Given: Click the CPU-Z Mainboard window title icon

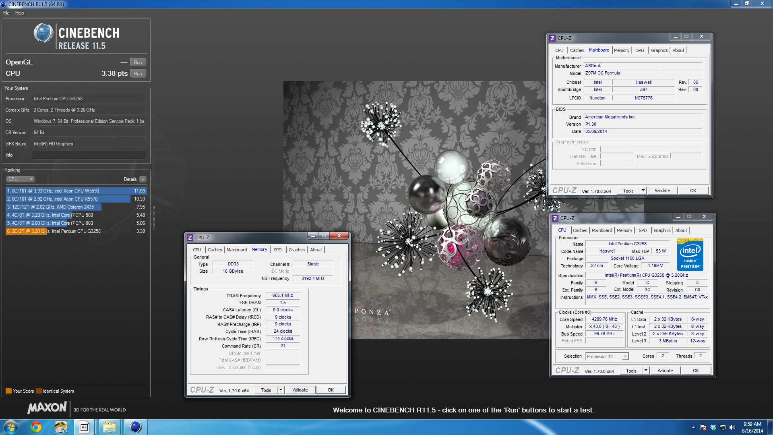Looking at the screenshot, I should pos(552,38).
